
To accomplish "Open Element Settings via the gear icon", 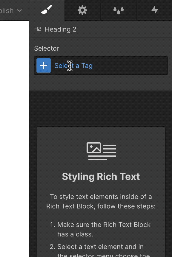I will click(x=82, y=10).
